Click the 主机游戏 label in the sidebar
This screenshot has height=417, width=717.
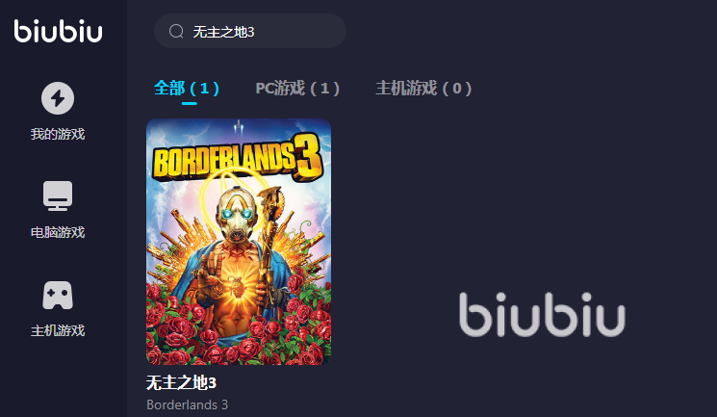pos(58,330)
